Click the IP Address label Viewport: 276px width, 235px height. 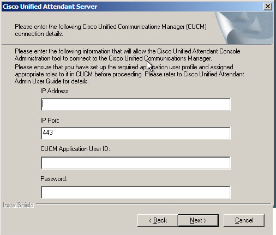point(55,91)
